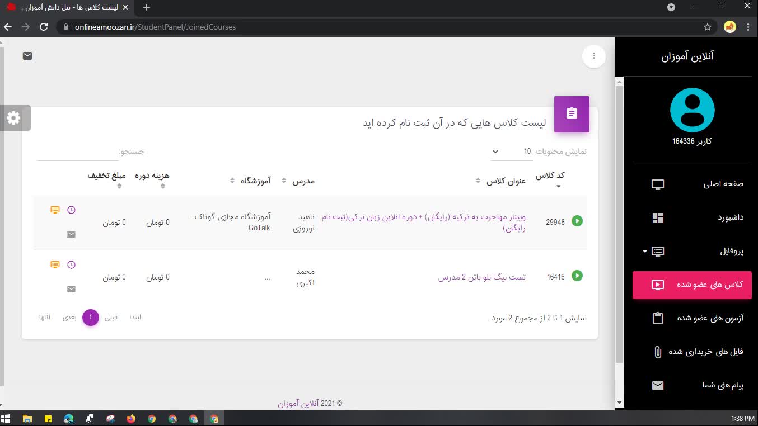758x426 pixels.
Task: Click the sidebar vertical scrollbar
Action: tap(619, 224)
